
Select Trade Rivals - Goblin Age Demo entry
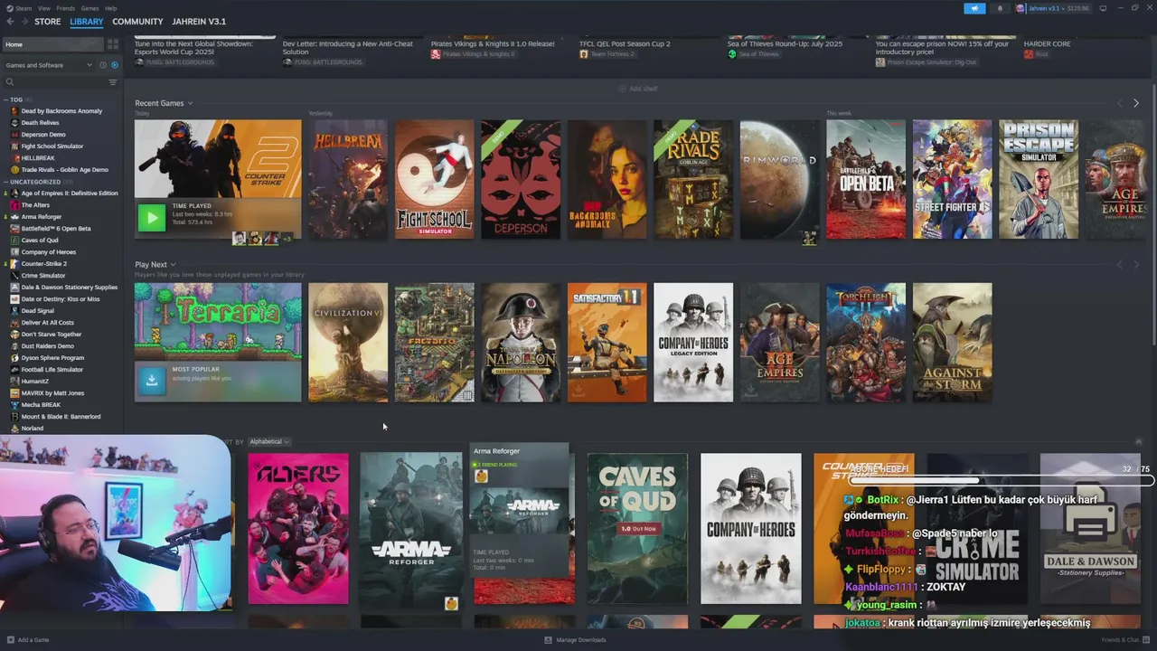coord(64,170)
